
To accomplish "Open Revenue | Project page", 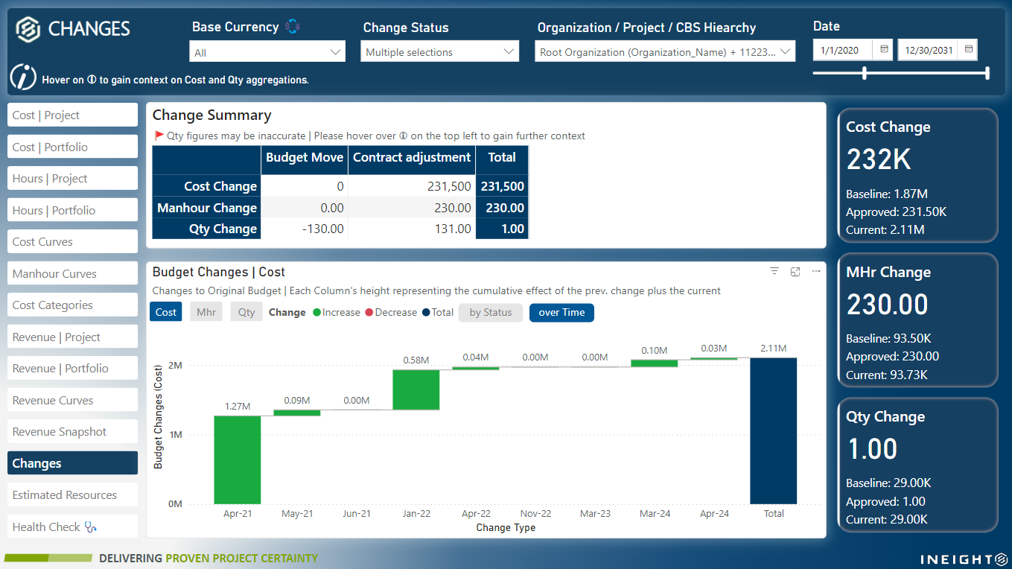I will tap(72, 337).
